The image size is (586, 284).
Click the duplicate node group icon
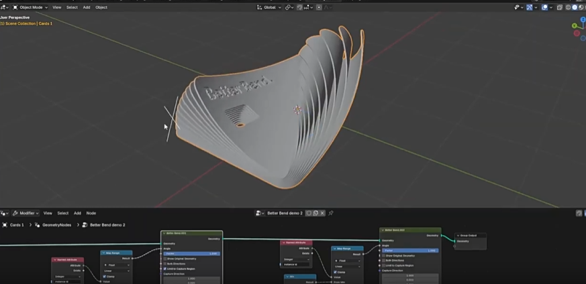click(x=315, y=213)
